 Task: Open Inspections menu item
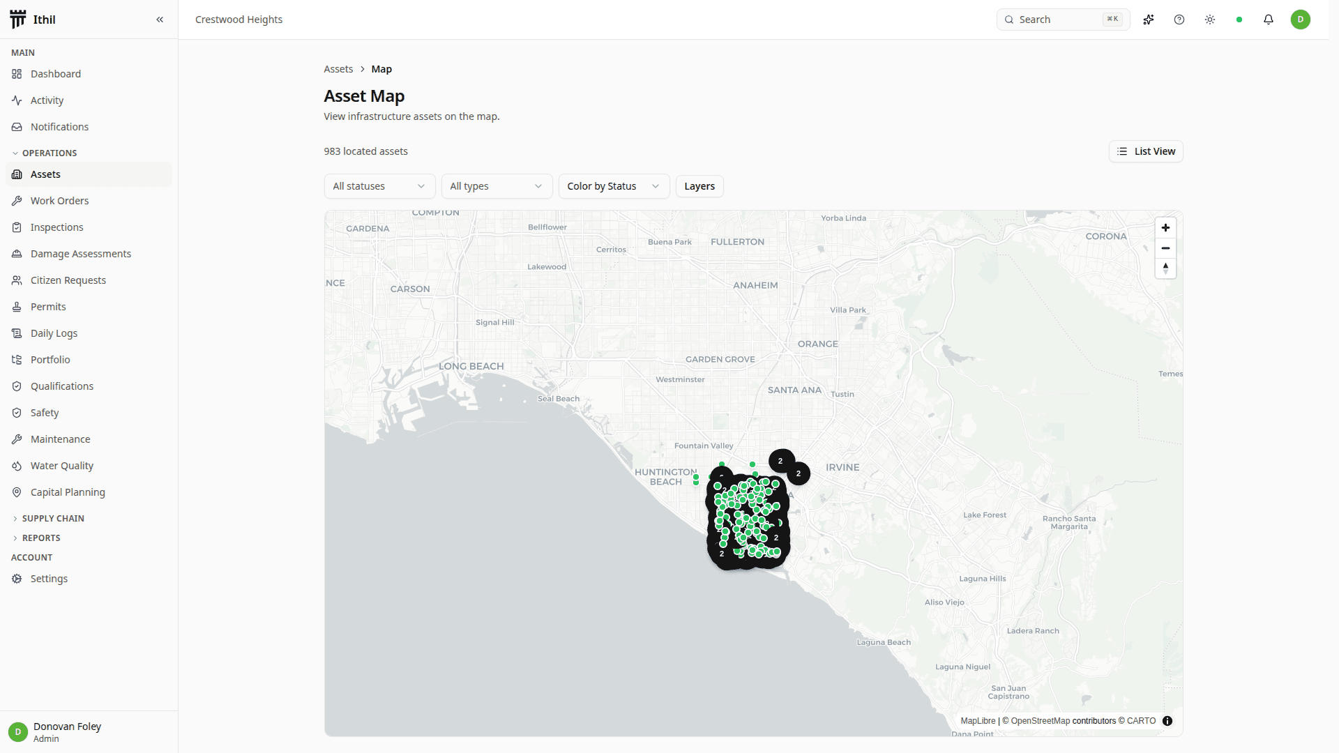[x=89, y=227]
